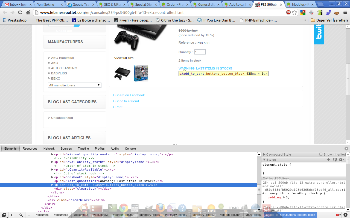Screen dimensions: 350x218
Task: Expand the oosHook paragraph node
Action: [52, 177]
